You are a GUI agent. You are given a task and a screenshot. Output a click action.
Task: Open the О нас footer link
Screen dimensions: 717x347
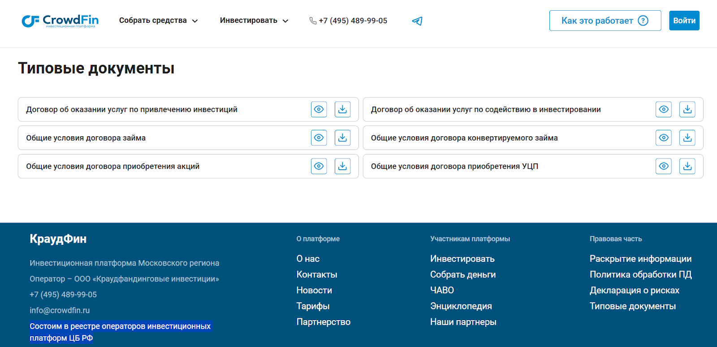point(308,259)
